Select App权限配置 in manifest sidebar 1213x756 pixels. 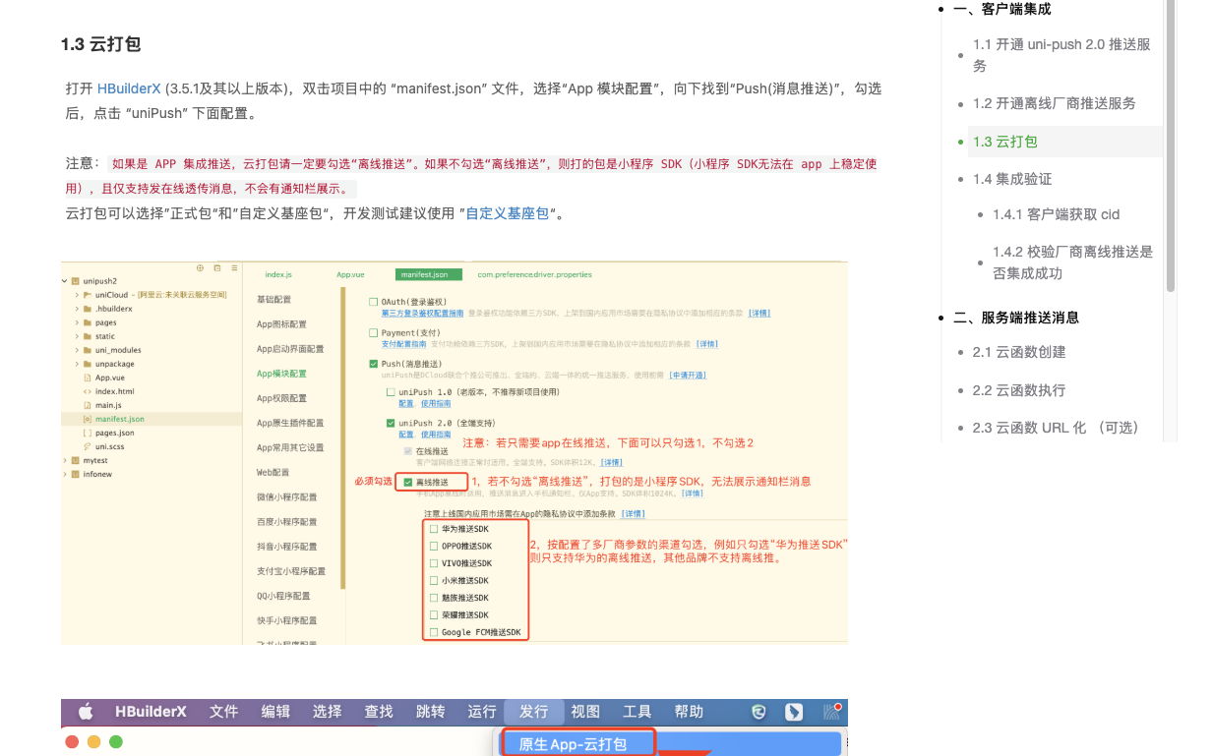click(281, 398)
